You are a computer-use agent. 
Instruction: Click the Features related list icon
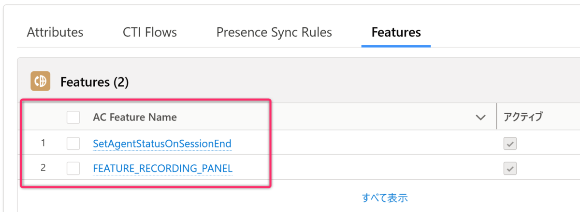point(40,81)
